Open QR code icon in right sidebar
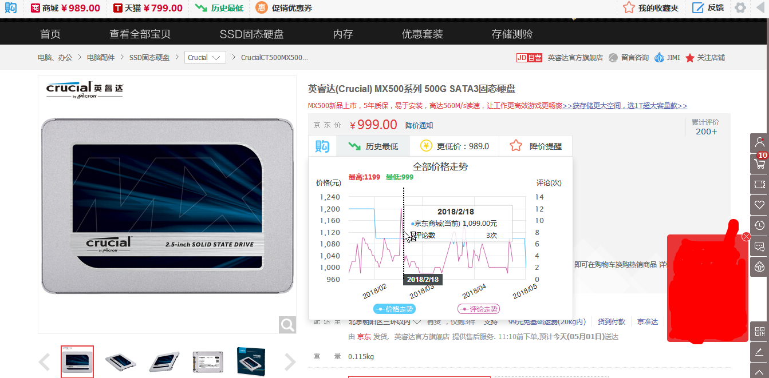769x378 pixels. (x=760, y=332)
